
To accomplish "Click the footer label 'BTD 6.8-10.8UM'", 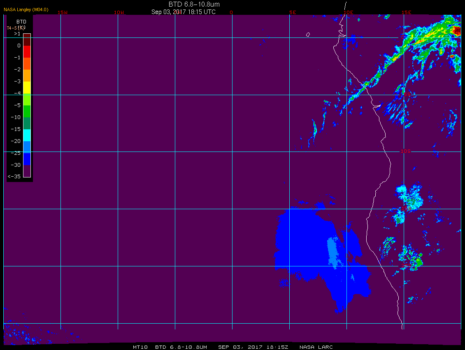I will pyautogui.click(x=181, y=347).
